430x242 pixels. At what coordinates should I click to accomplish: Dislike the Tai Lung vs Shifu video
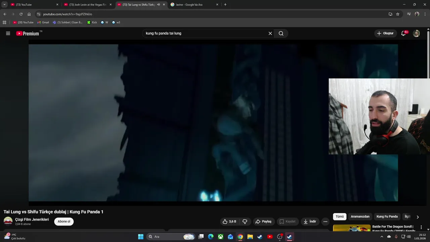click(x=245, y=221)
